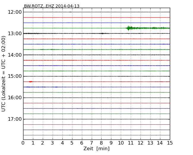The width and height of the screenshot is (193, 155).
Task: Click the 17:00 time label
Action: tap(15, 119)
